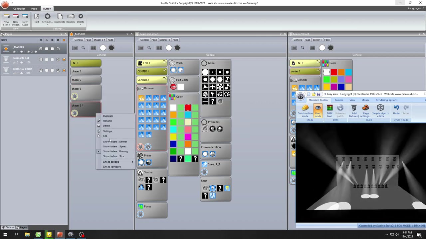This screenshot has width=426, height=239.
Task: Click the CENTER 1 button in beam 450 smart
Action: pyautogui.click(x=151, y=71)
